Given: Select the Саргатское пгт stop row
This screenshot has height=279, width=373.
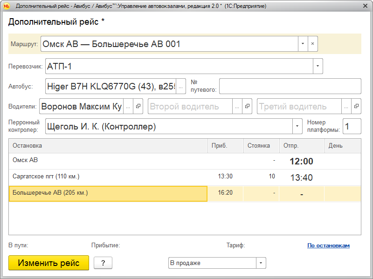Looking at the screenshot, I should tap(107, 177).
